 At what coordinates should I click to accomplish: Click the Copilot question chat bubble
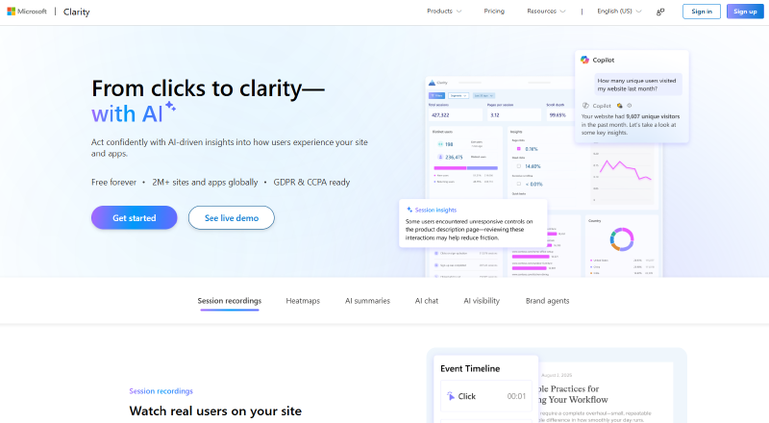(x=637, y=85)
